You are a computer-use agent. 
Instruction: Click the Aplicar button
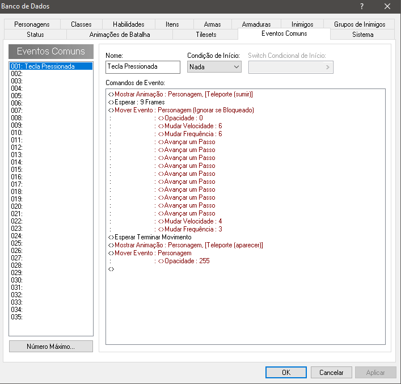[x=375, y=372]
